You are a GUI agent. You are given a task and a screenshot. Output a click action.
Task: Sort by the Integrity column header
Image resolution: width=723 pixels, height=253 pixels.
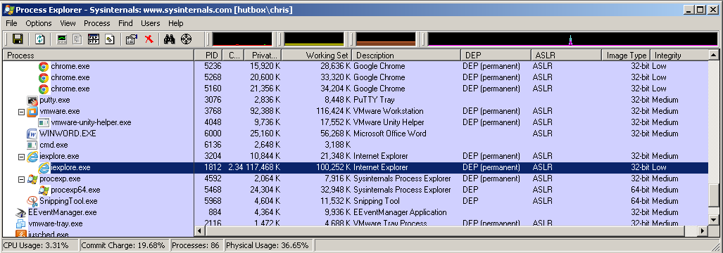[679, 56]
